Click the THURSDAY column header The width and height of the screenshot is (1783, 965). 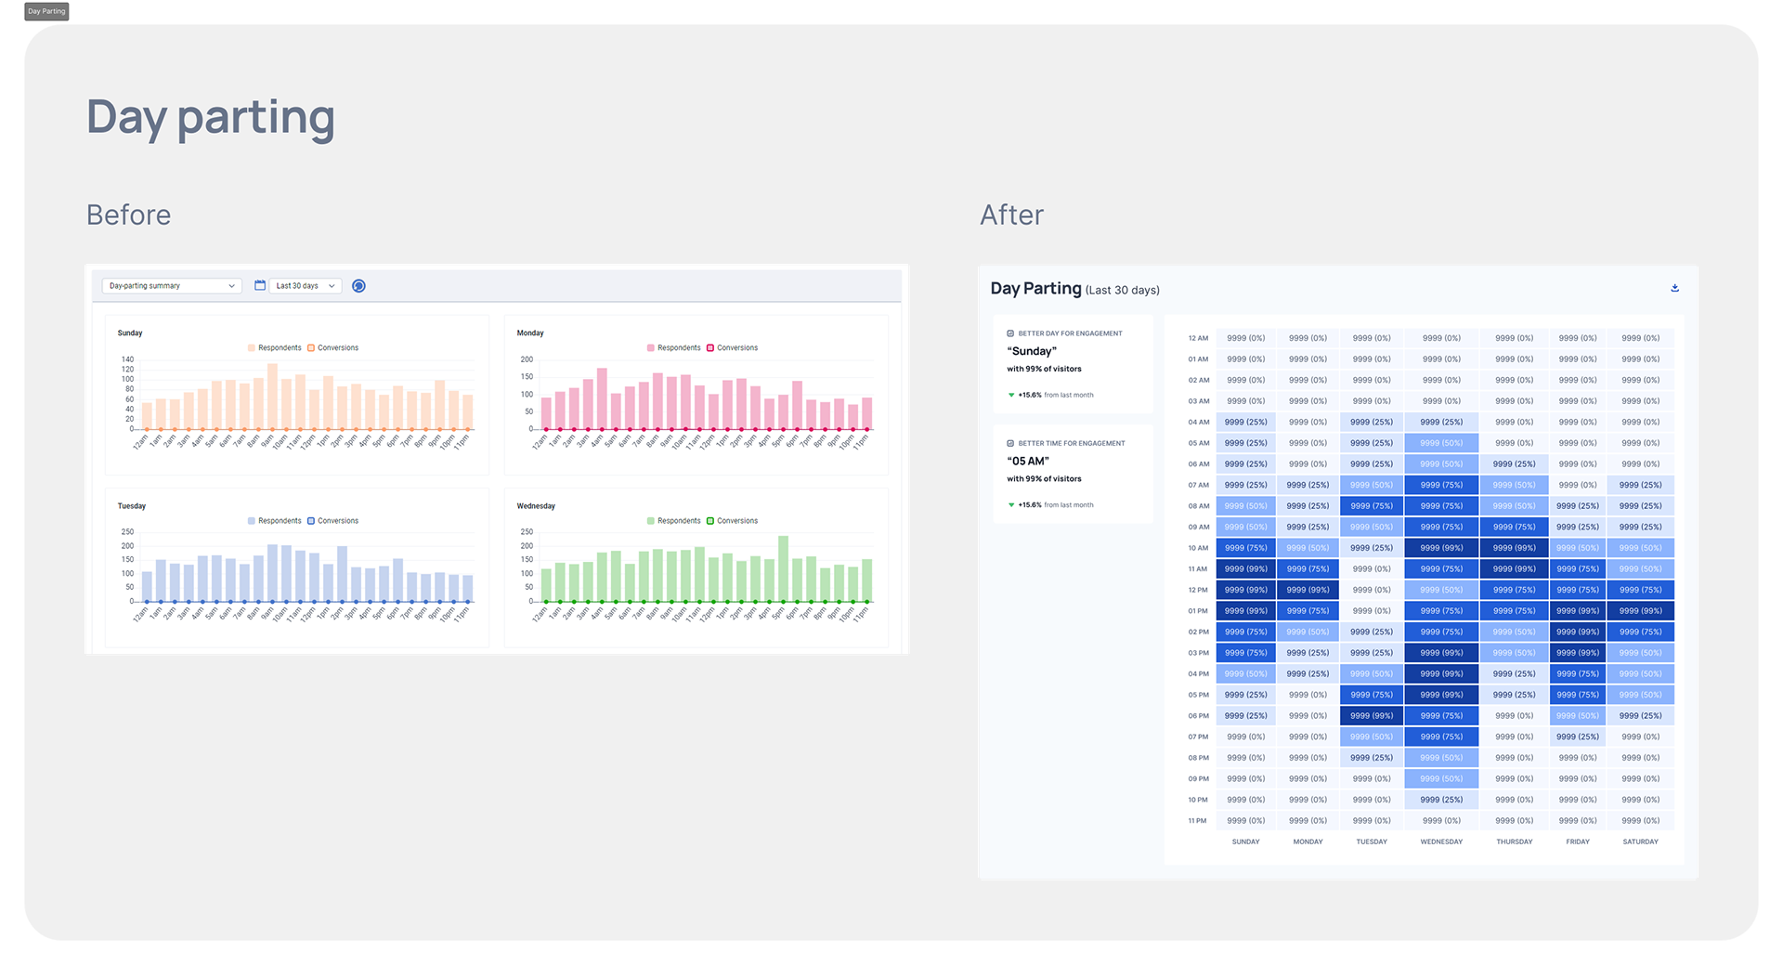click(1514, 841)
